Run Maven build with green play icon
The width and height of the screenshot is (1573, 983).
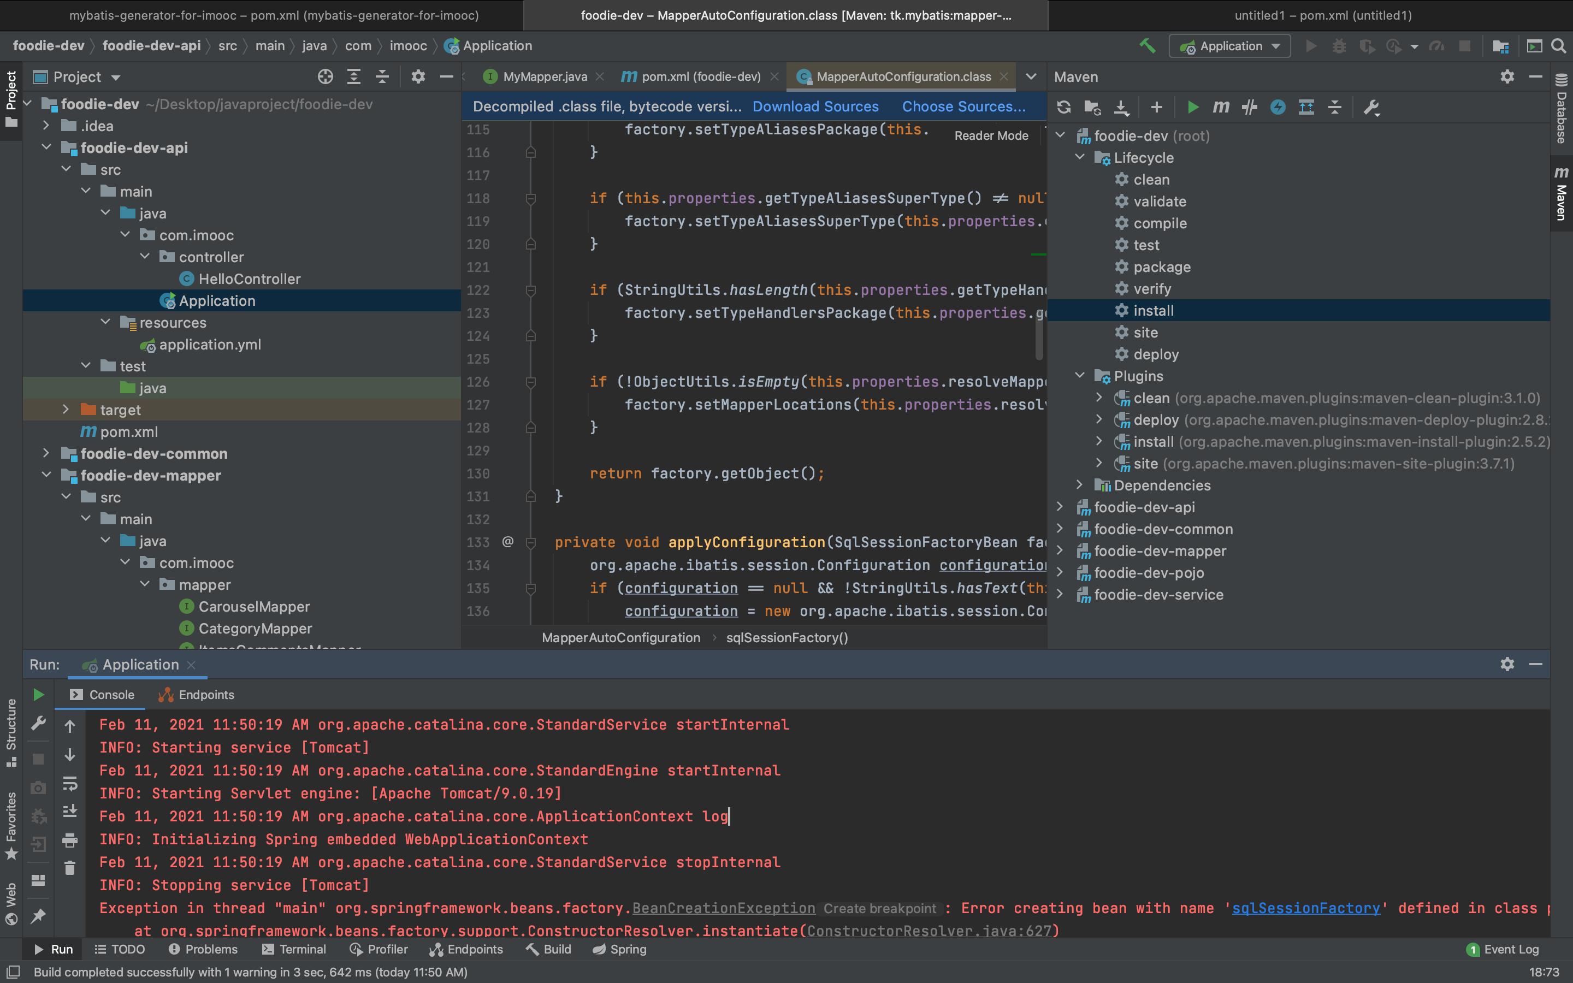[x=1193, y=107]
